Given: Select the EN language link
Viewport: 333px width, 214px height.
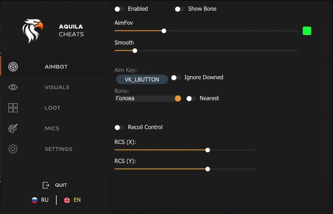Looking at the screenshot, I should 77,200.
